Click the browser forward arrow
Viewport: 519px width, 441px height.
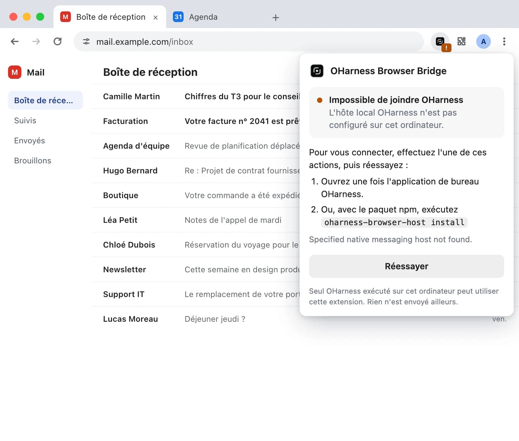pos(36,41)
